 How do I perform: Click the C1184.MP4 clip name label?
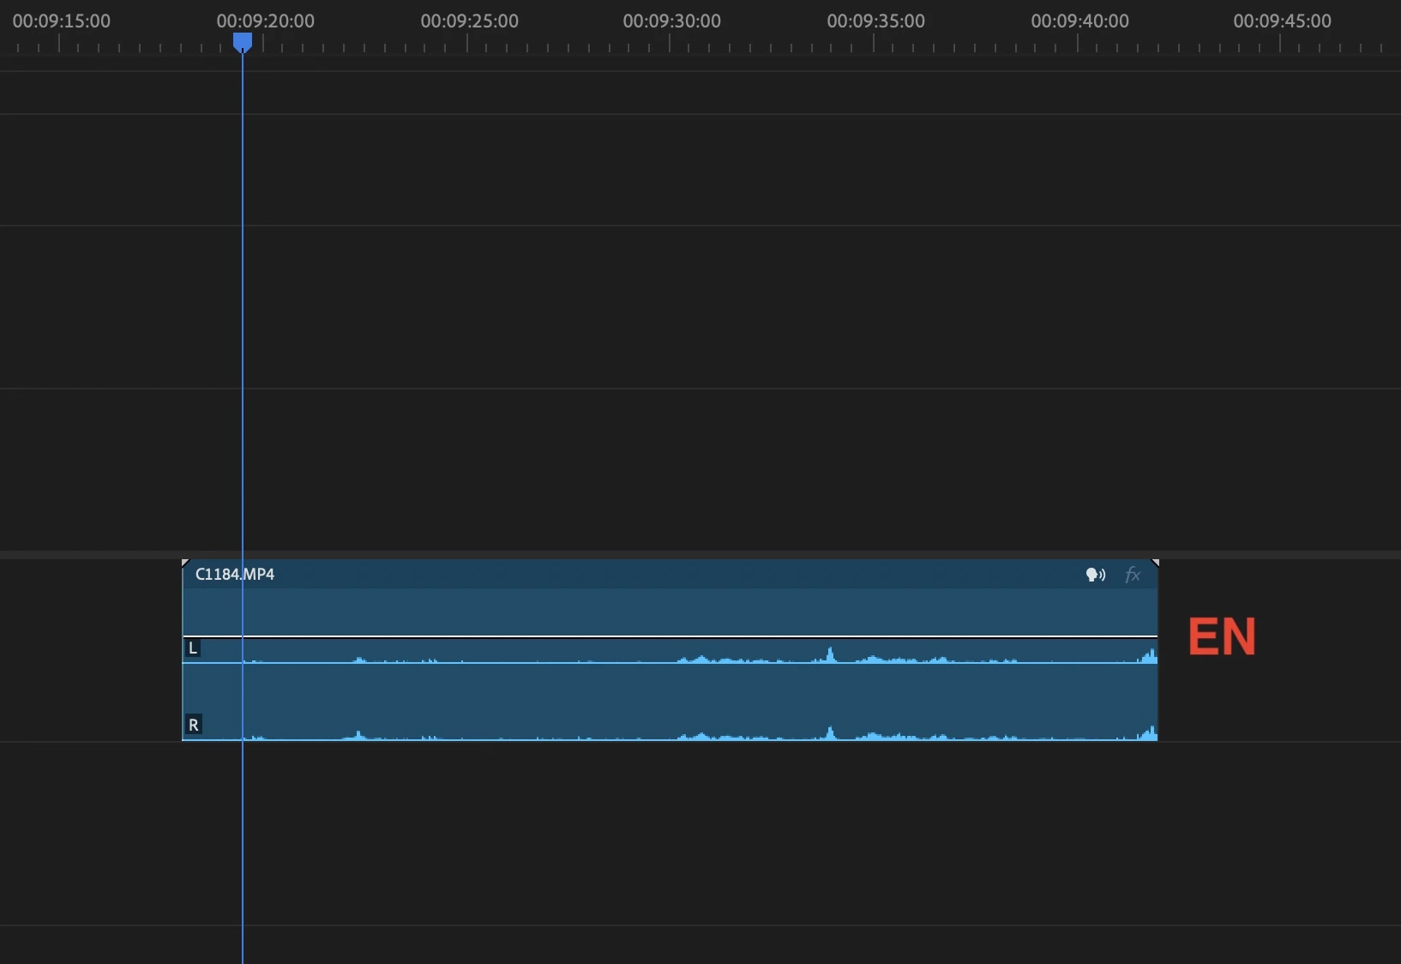pyautogui.click(x=235, y=574)
